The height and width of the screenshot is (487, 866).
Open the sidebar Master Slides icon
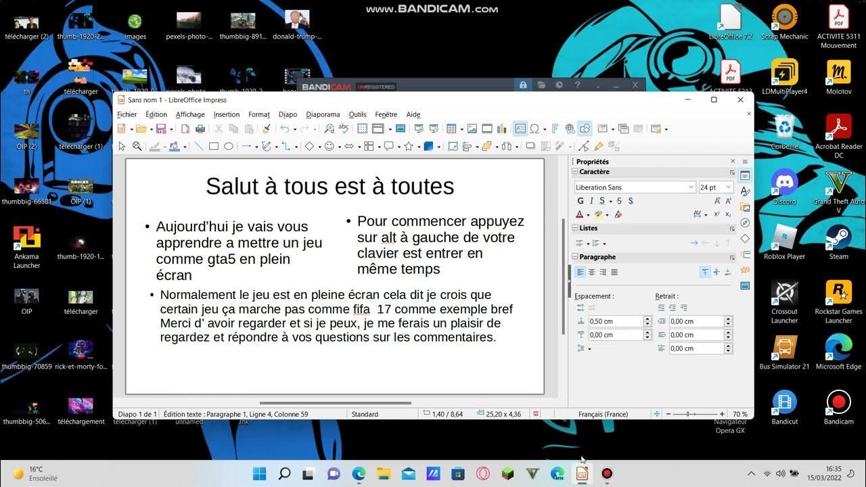pos(745,285)
